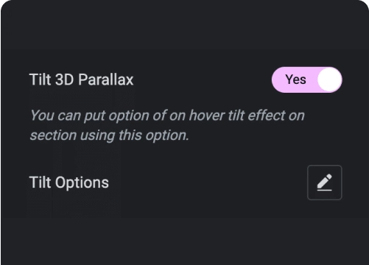Viewport: 369px width, 265px height.
Task: Click the underline below the pencil icon
Action: [324, 190]
